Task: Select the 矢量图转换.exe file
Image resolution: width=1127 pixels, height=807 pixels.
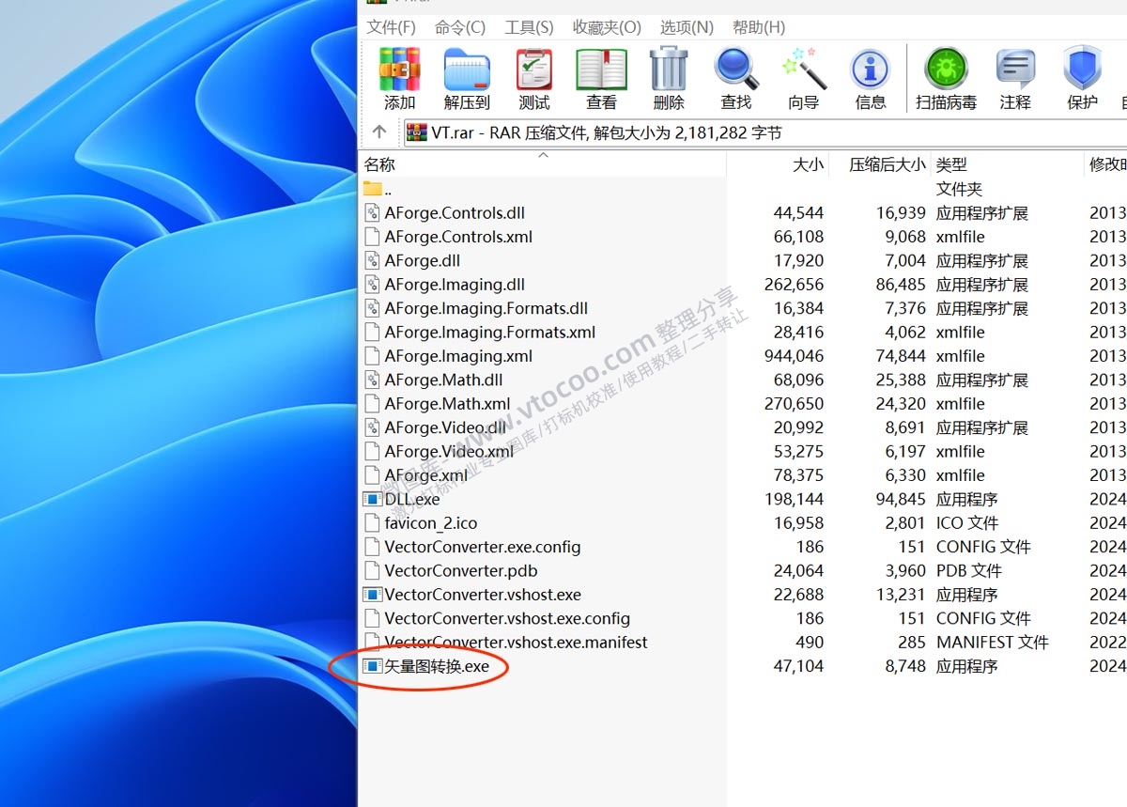Action: tap(437, 667)
